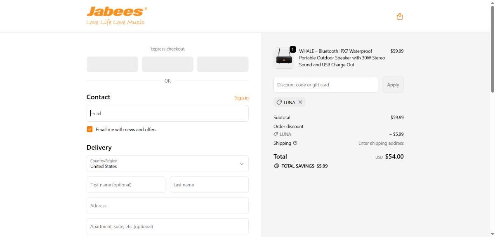
Task: Toggle Email me with news and offers
Action: click(x=90, y=129)
